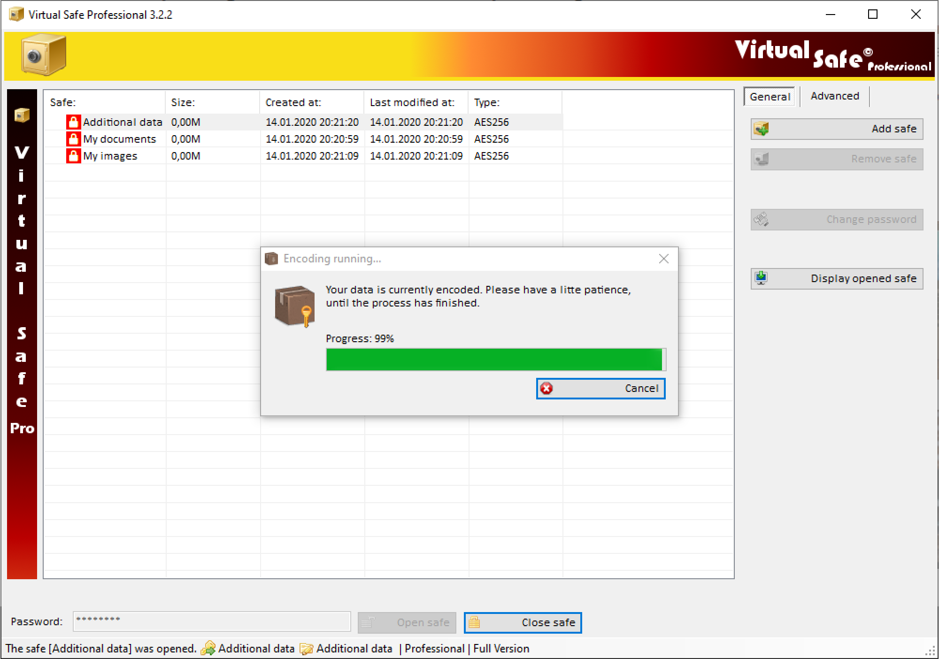Click the Virtual Safe title bar app icon
939x659 pixels.
point(16,14)
